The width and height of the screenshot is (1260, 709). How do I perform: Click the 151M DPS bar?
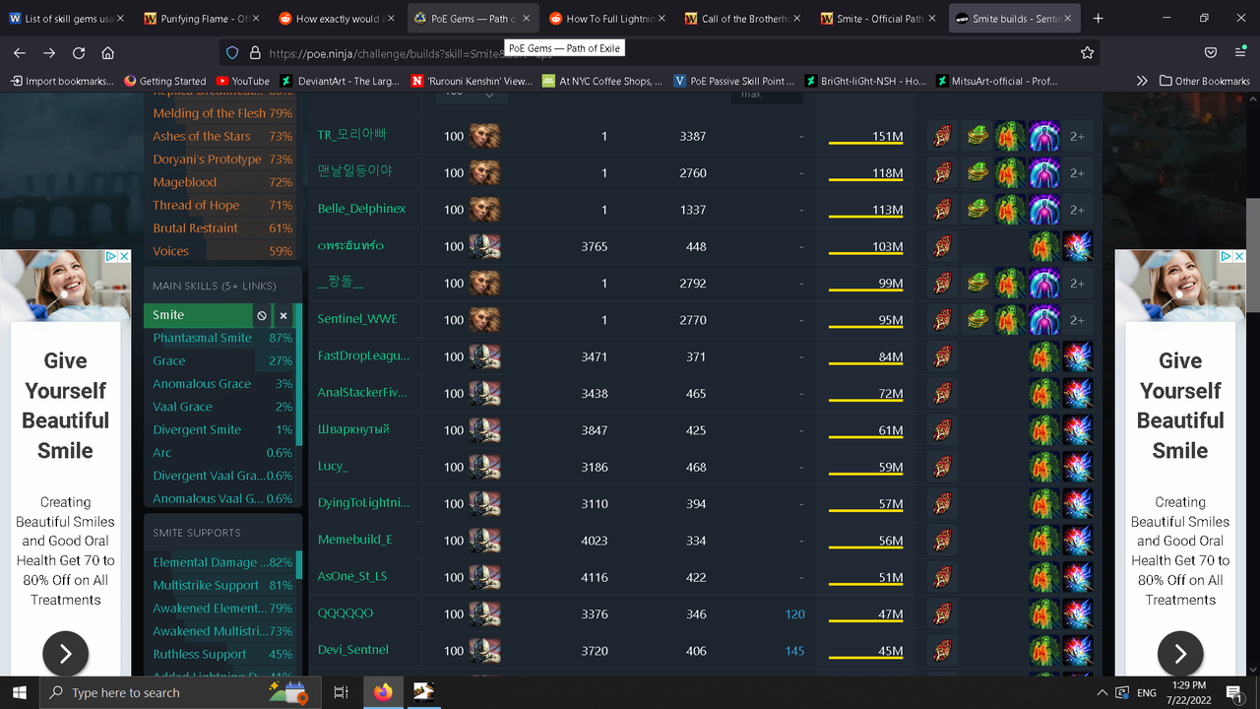click(866, 137)
